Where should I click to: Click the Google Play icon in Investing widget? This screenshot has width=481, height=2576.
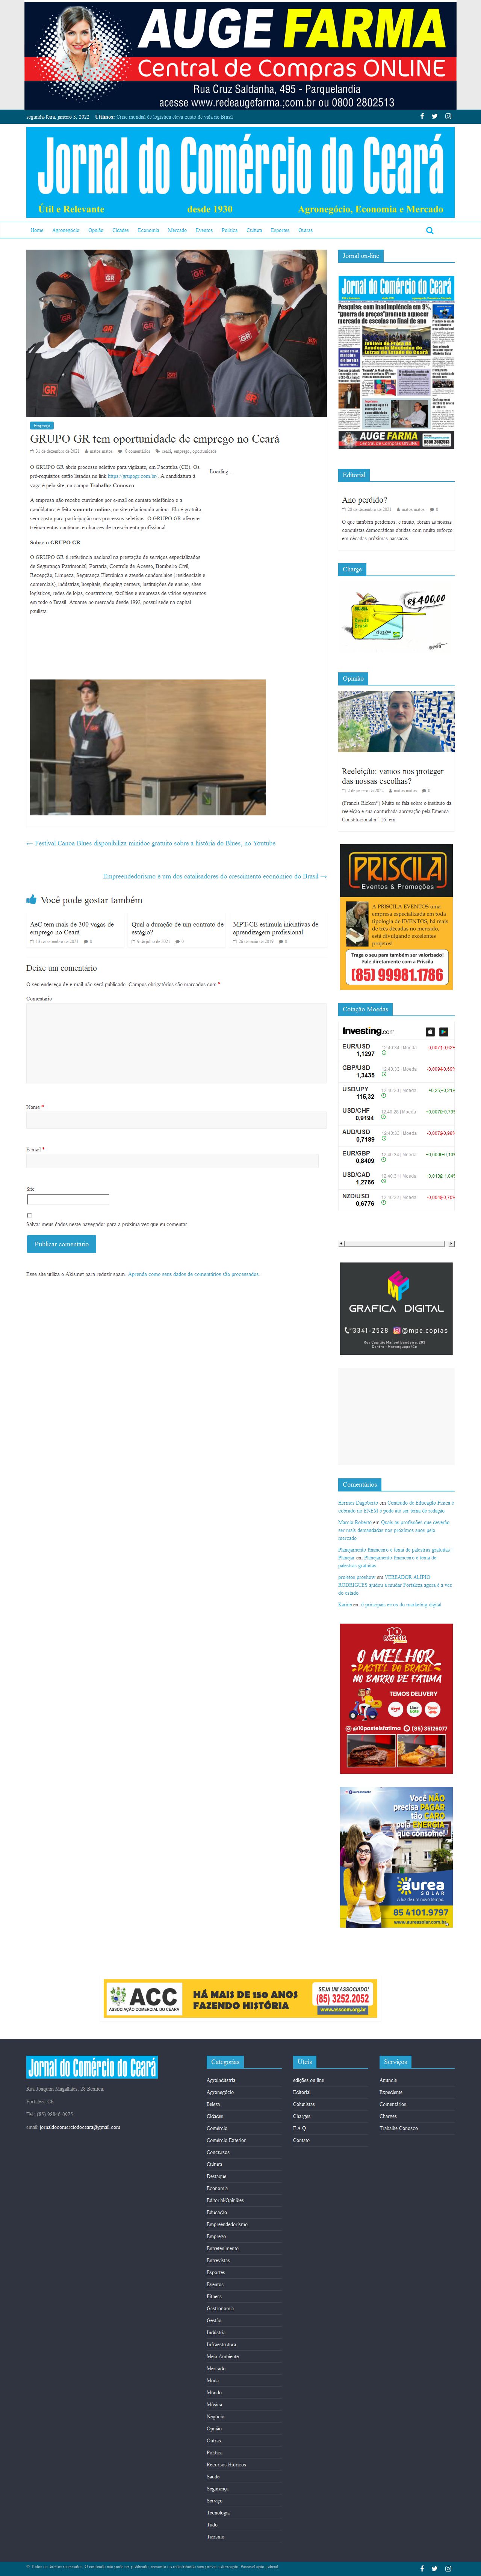[444, 1031]
